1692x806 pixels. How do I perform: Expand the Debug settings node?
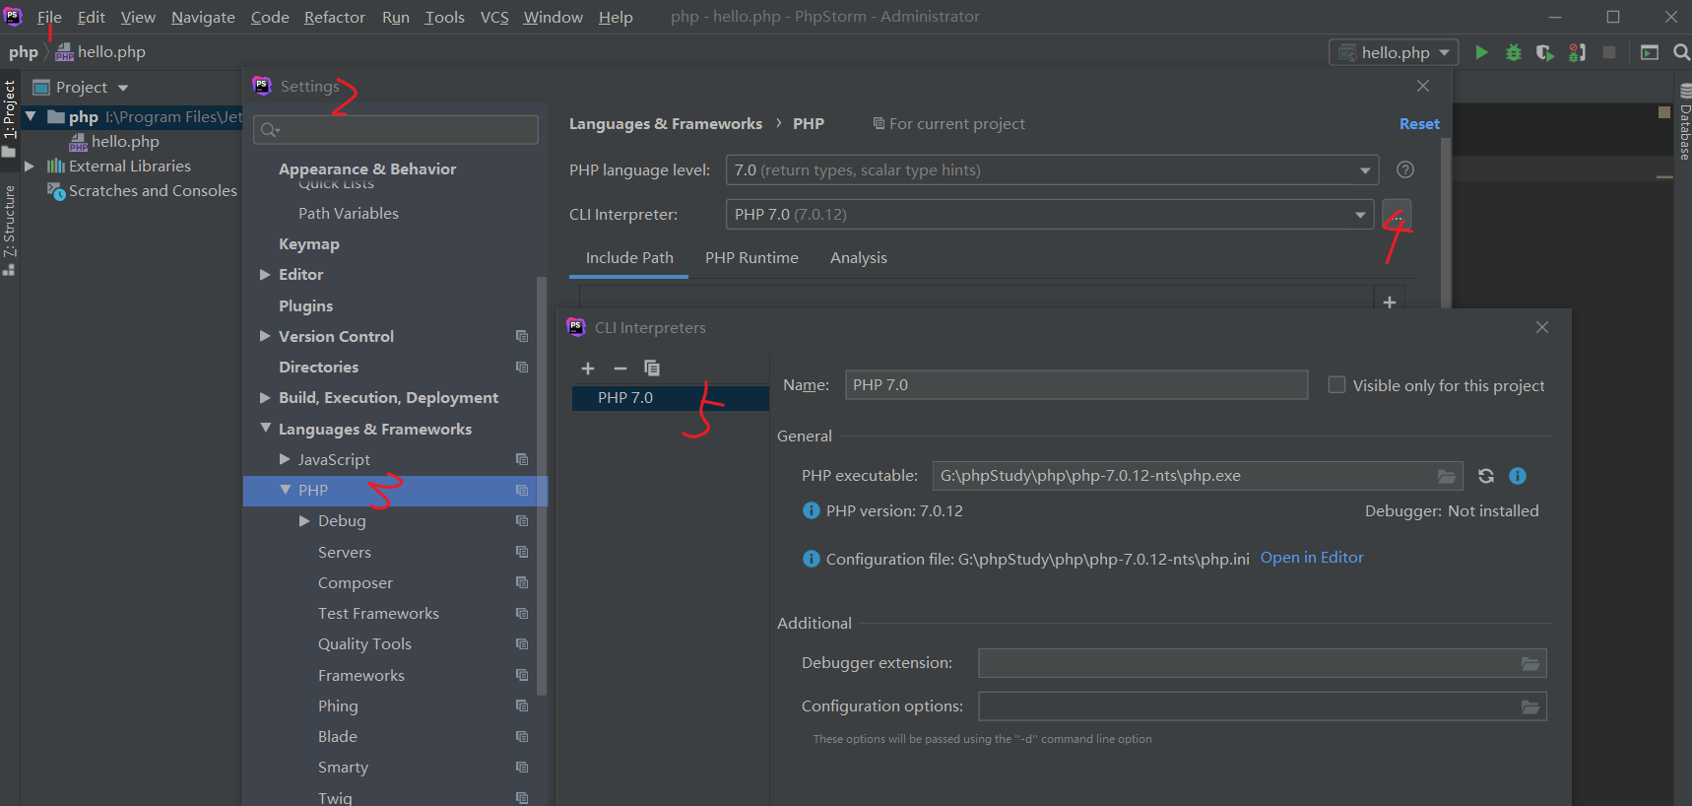[x=304, y=521]
